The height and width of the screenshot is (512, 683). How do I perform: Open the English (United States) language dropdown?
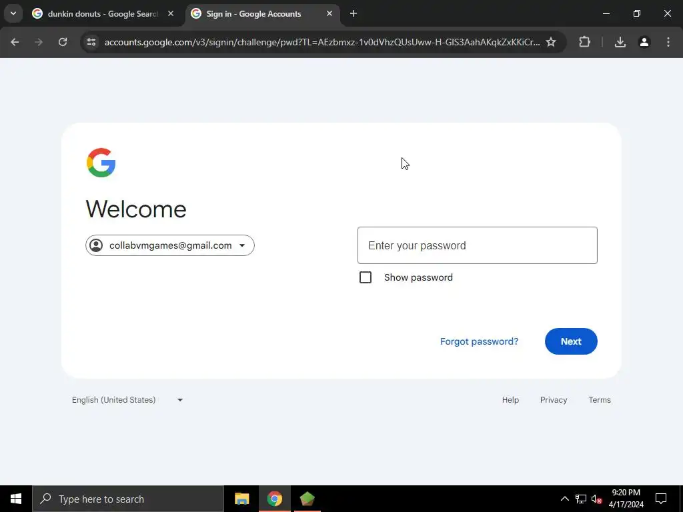(x=127, y=400)
